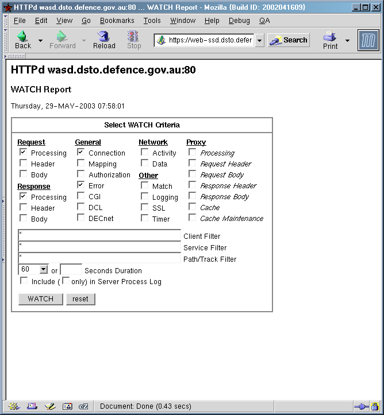The width and height of the screenshot is (384, 415).
Task: Open the Go menu
Action: 86,21
